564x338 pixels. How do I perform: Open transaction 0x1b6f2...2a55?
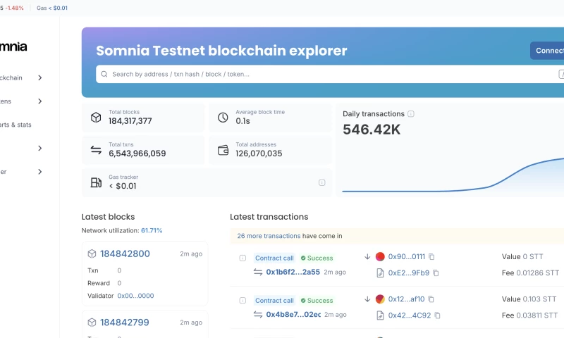293,273
